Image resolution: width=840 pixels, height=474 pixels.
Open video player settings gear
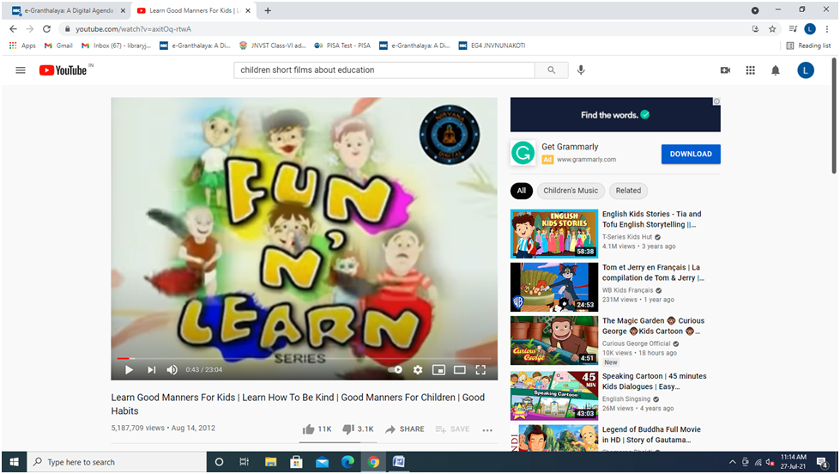click(x=418, y=370)
